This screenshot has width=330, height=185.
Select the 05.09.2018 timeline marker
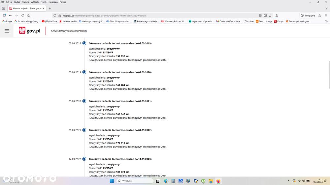[84, 43]
